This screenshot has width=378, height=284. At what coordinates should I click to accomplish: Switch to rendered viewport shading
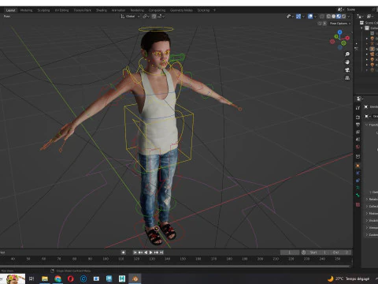(x=343, y=17)
